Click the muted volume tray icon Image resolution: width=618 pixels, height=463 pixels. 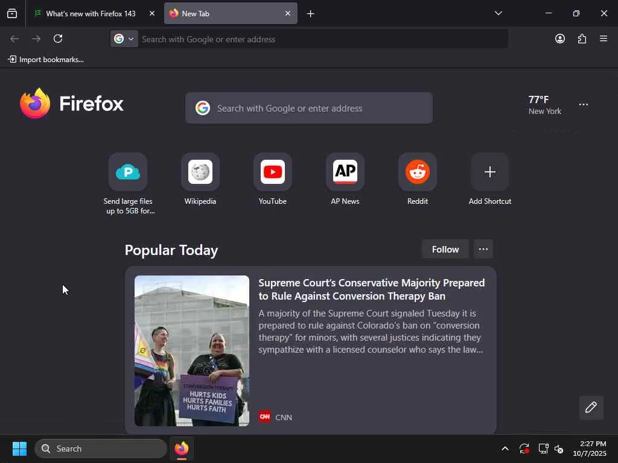pos(558,449)
